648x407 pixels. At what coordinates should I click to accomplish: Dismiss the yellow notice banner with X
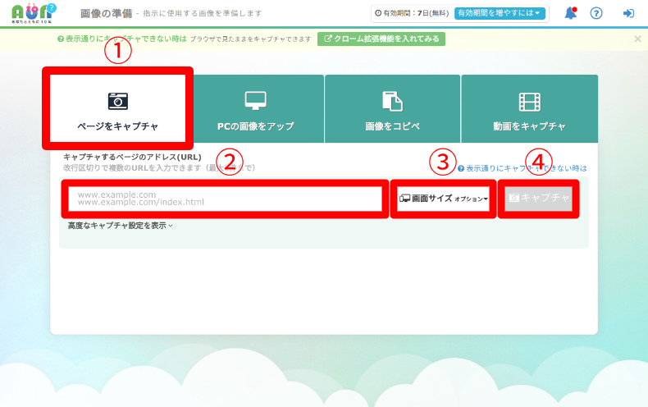pyautogui.click(x=637, y=39)
